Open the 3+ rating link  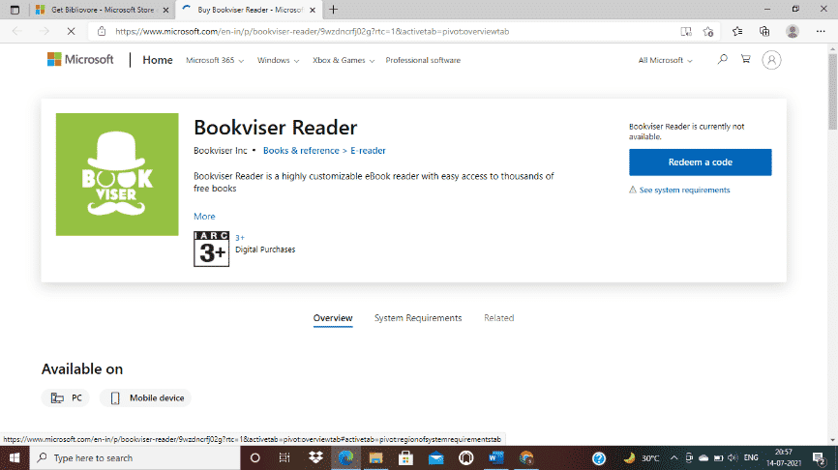tap(240, 238)
